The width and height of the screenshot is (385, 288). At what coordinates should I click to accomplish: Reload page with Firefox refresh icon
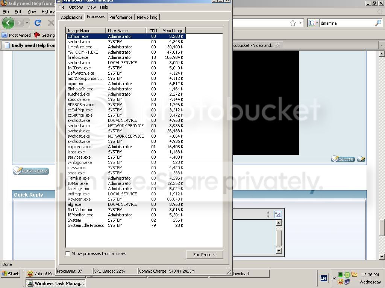[38, 23]
